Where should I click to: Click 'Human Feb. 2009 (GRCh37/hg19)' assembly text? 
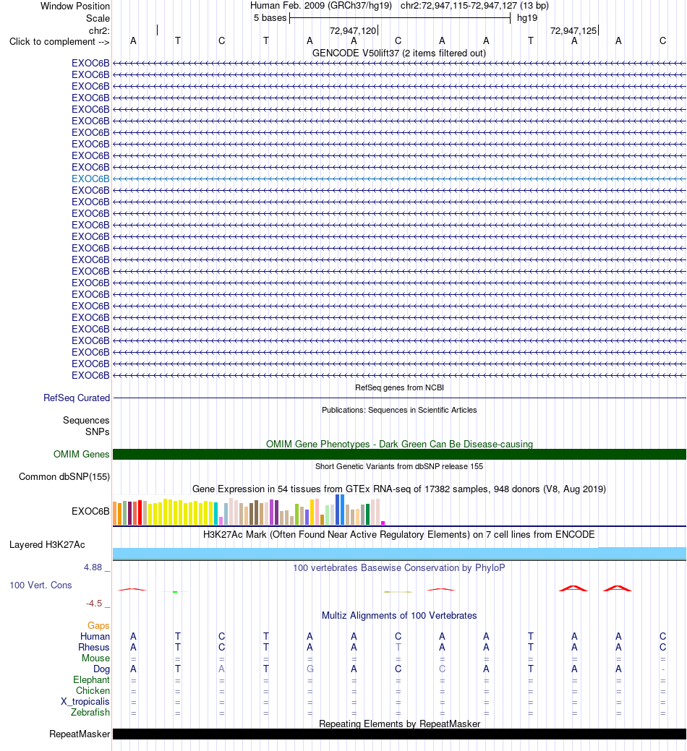point(321,6)
